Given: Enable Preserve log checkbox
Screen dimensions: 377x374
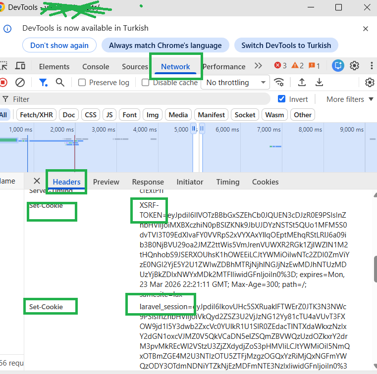Looking at the screenshot, I should (x=82, y=83).
